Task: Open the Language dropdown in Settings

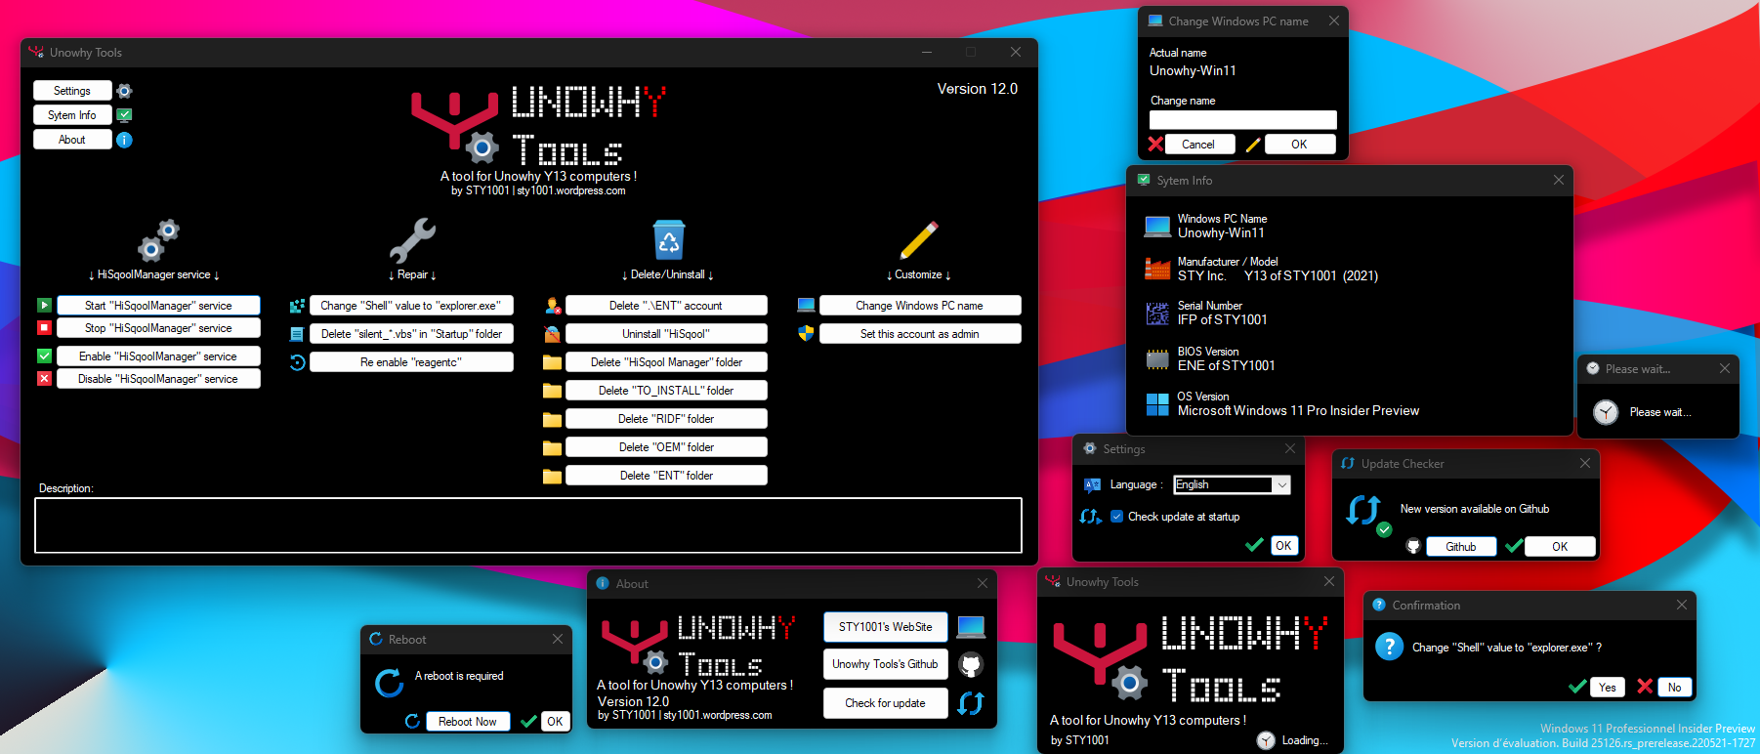Action: [x=1233, y=484]
